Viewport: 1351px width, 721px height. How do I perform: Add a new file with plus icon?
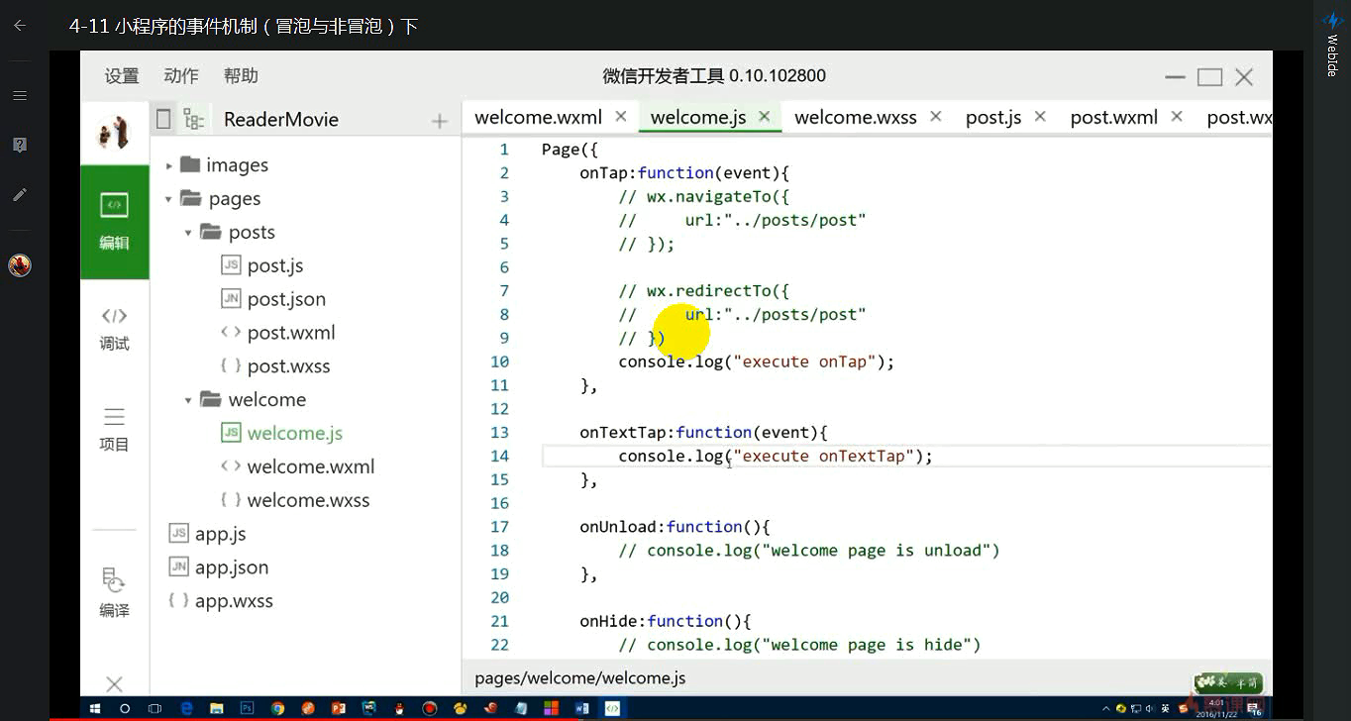pos(440,121)
